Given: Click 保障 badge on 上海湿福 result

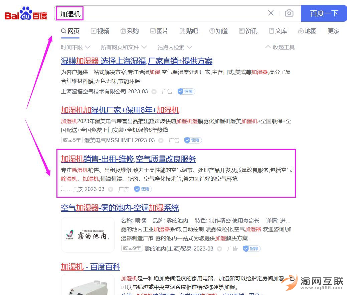Looking at the screenshot, I should click(186, 91).
